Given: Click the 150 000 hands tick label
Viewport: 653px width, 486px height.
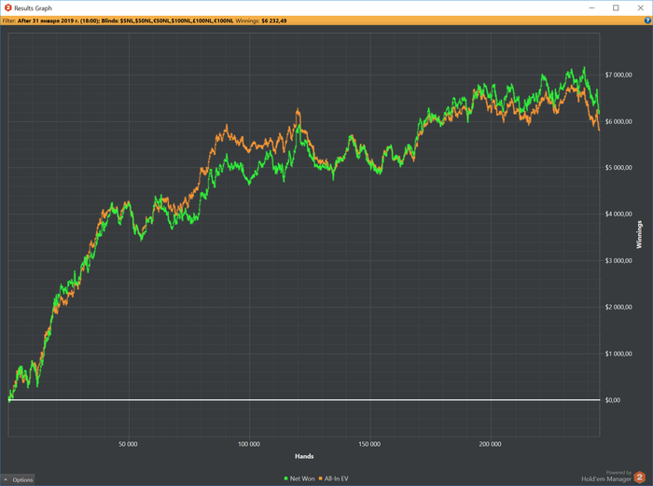Looking at the screenshot, I should (x=369, y=444).
